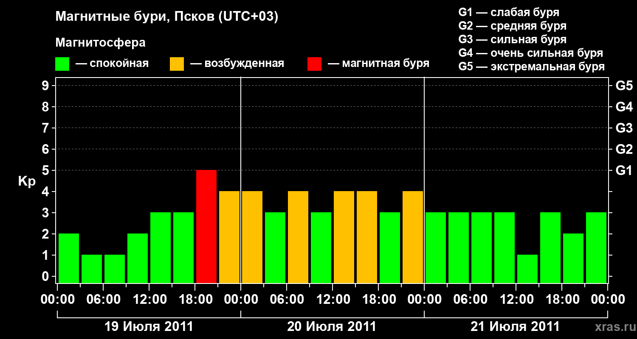637x339 pixels.
Task: Select the green 09:00–12:00 bar on 20 July
Action: [321, 247]
